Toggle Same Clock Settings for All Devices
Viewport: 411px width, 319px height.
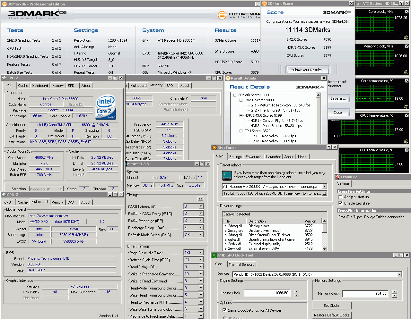[x=224, y=310]
